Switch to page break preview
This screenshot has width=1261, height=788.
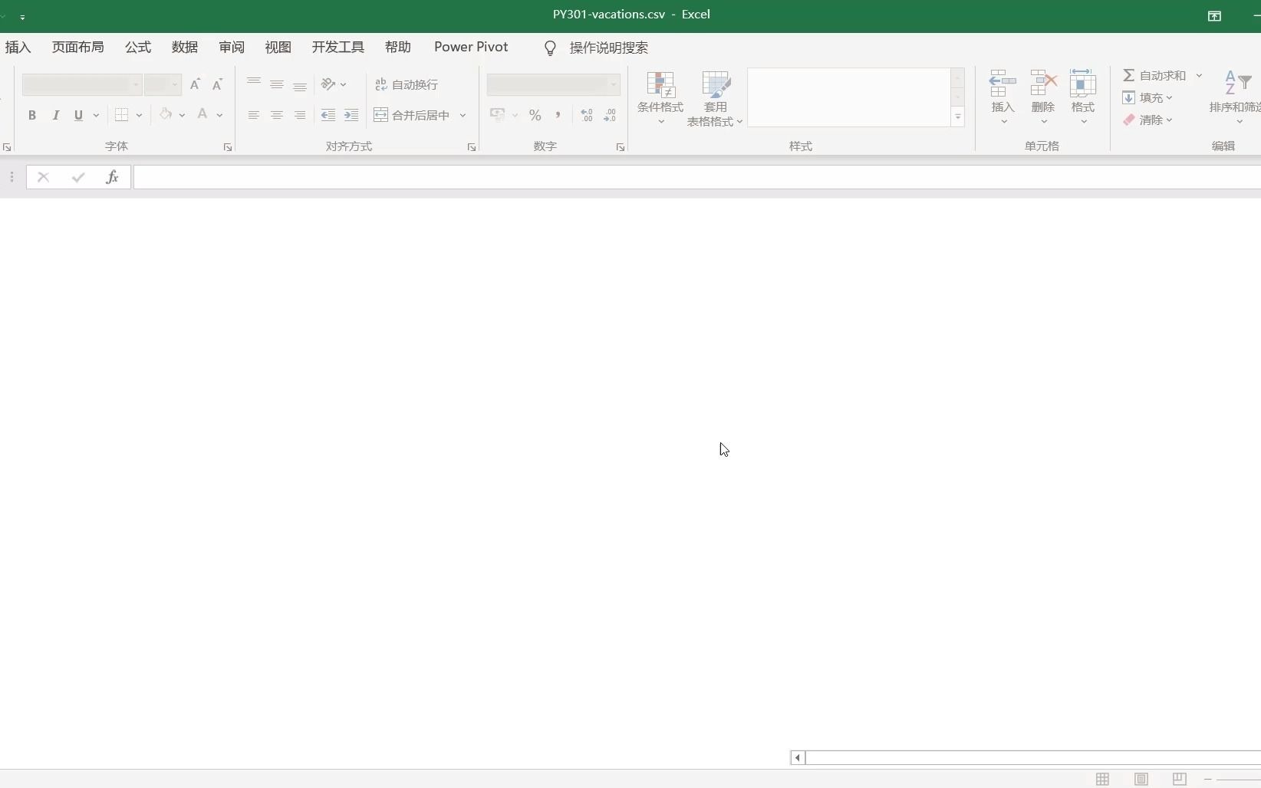[1180, 779]
